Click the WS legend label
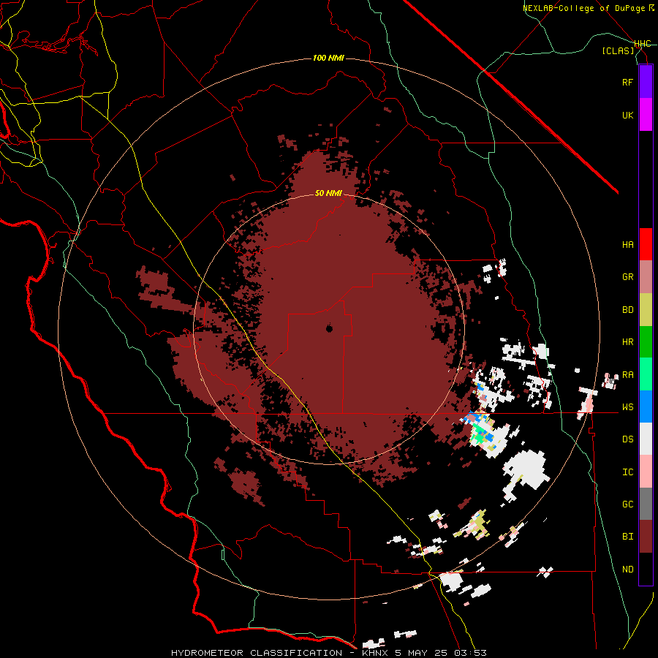Image resolution: width=658 pixels, height=658 pixels. 627,407
